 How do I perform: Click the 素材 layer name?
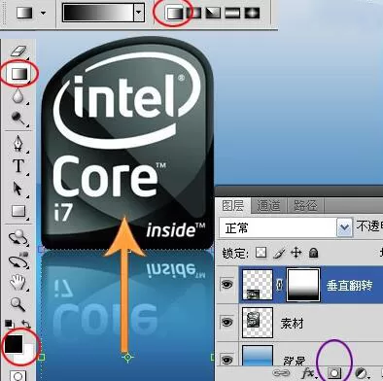click(292, 323)
